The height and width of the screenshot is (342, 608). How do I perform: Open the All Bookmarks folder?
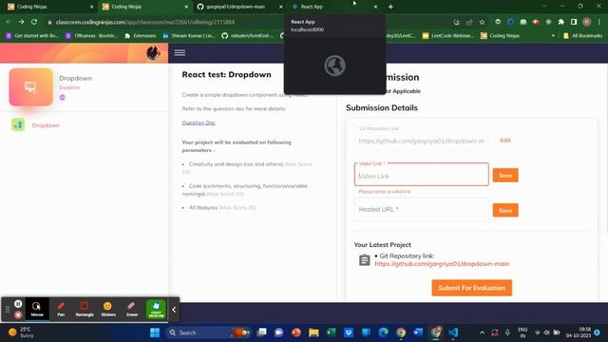pos(582,36)
